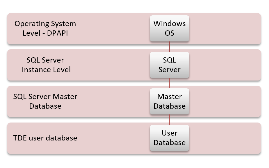The width and height of the screenshot is (269, 168).
Task: Click the SQL Server Master Database label
Action: click(x=45, y=101)
